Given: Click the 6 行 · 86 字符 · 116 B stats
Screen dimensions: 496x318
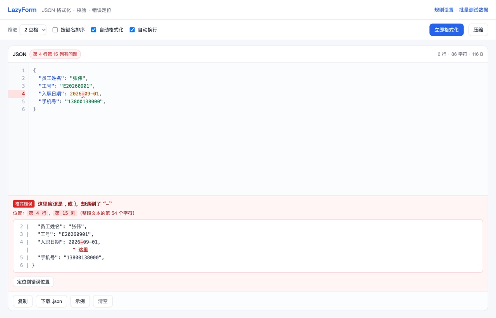Looking at the screenshot, I should coord(460,54).
